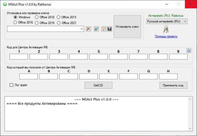Click the installation code field 7

(x=138, y=57)
